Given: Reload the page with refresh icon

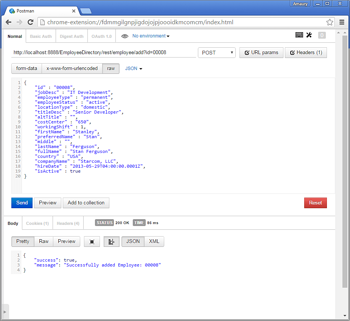Looking at the screenshot, I should [31, 22].
